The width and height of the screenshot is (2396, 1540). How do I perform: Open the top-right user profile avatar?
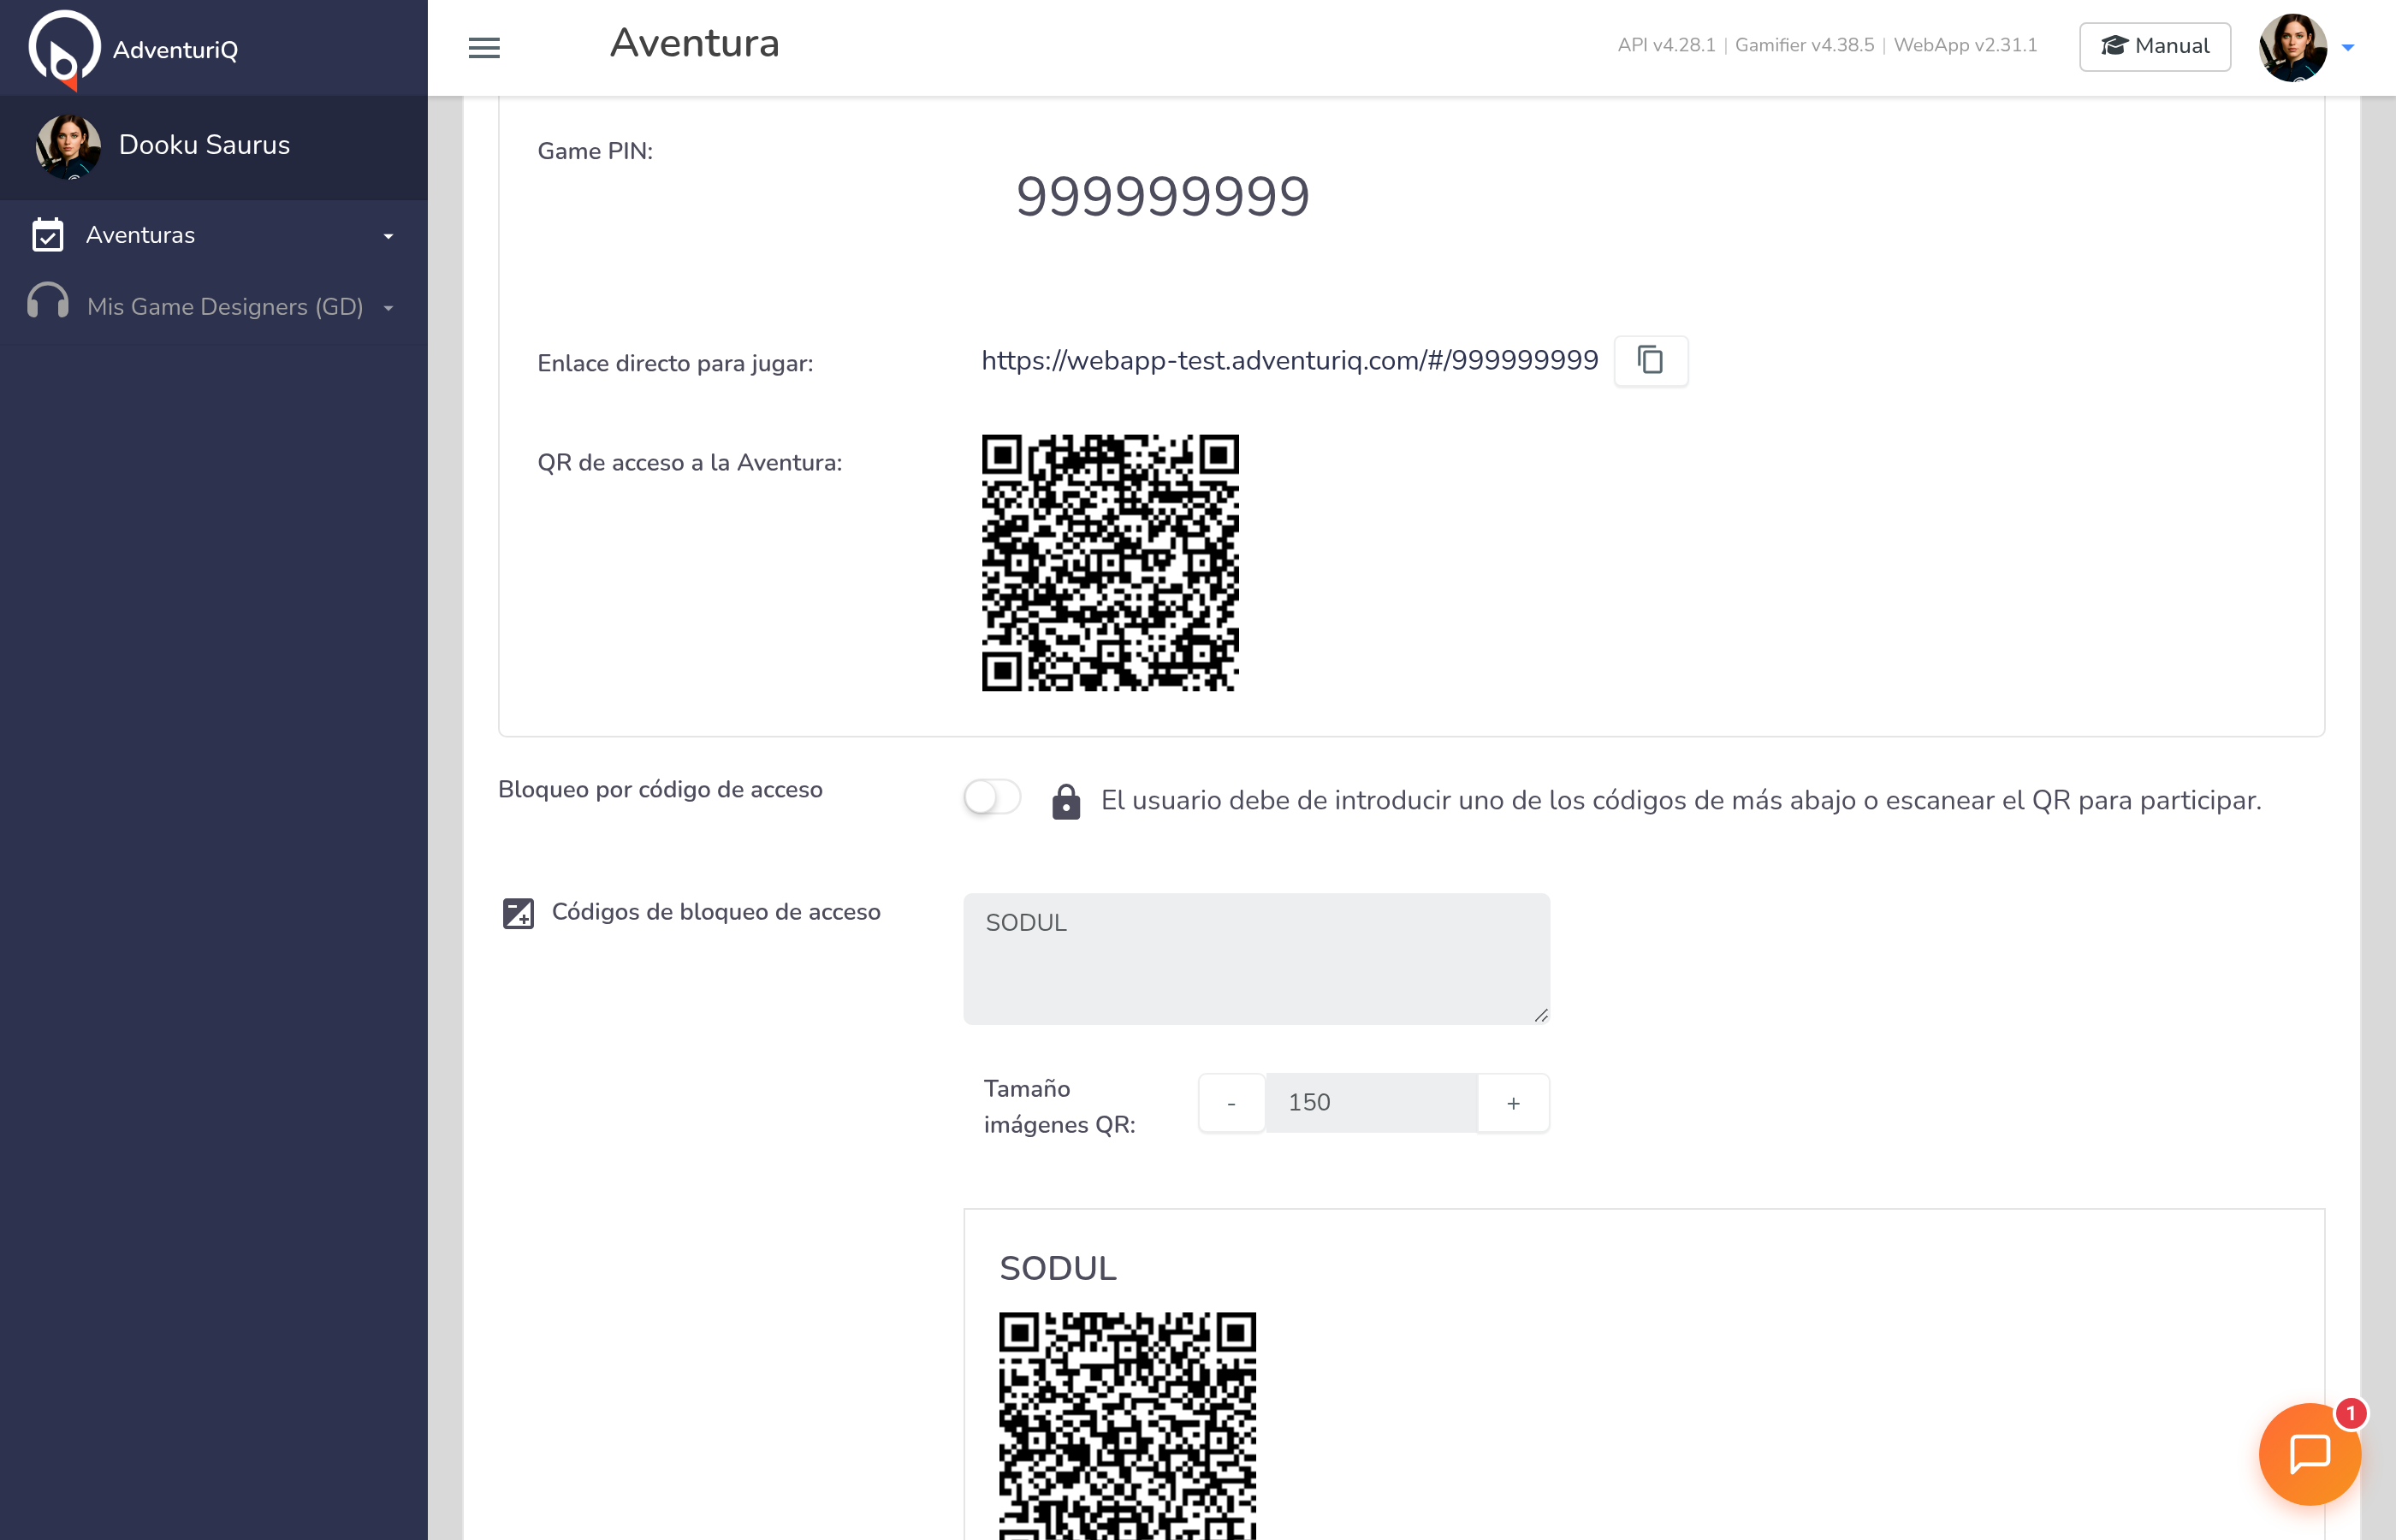pos(2292,47)
